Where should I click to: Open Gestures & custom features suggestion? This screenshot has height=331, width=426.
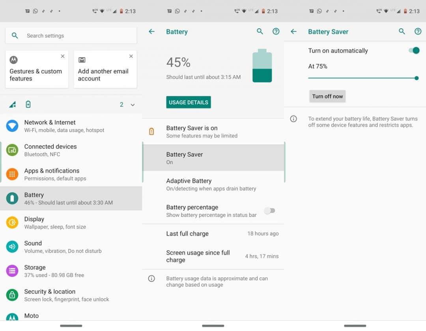(37, 69)
